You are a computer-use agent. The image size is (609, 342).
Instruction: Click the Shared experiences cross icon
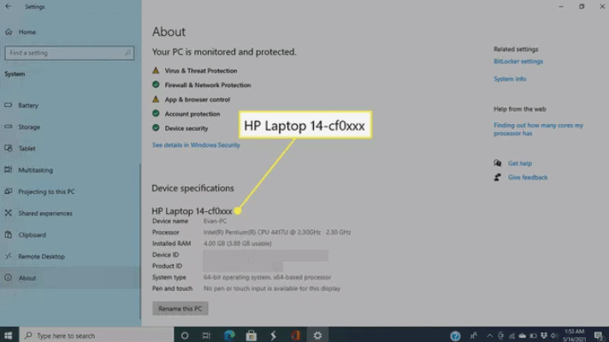[9, 213]
